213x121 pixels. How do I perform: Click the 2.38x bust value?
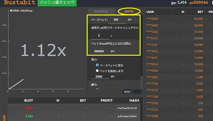(x=29, y=116)
